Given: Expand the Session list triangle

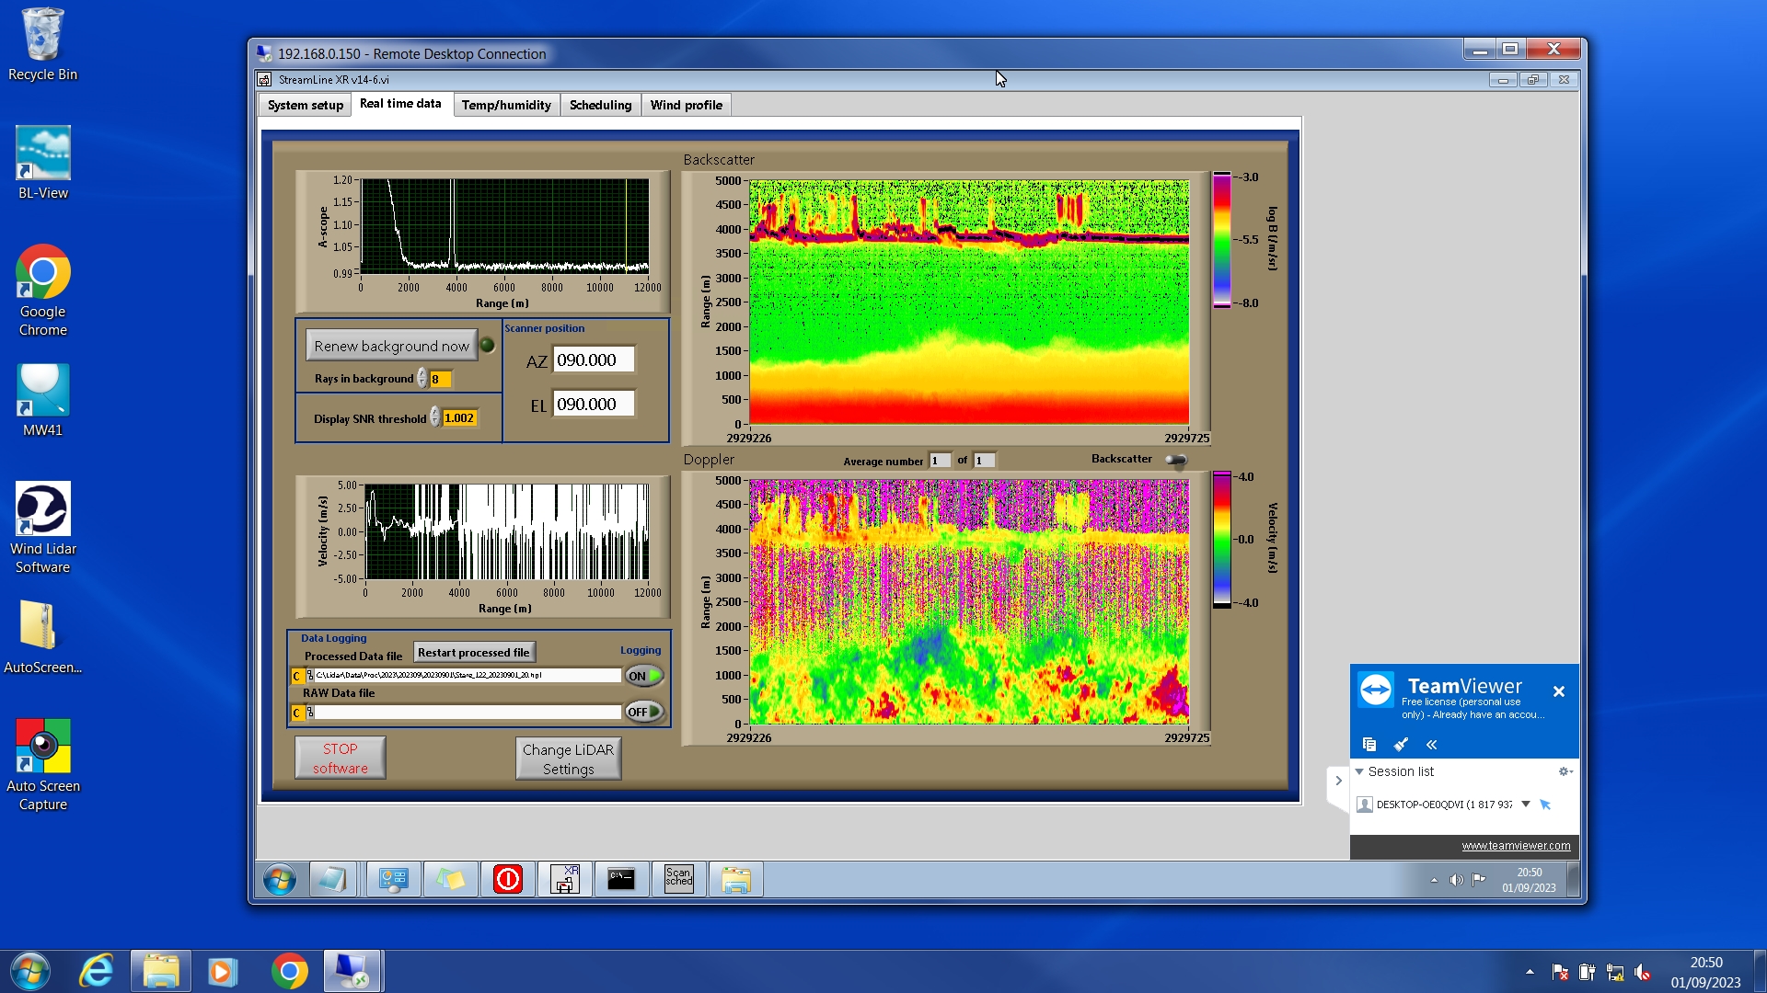Looking at the screenshot, I should point(1359,771).
